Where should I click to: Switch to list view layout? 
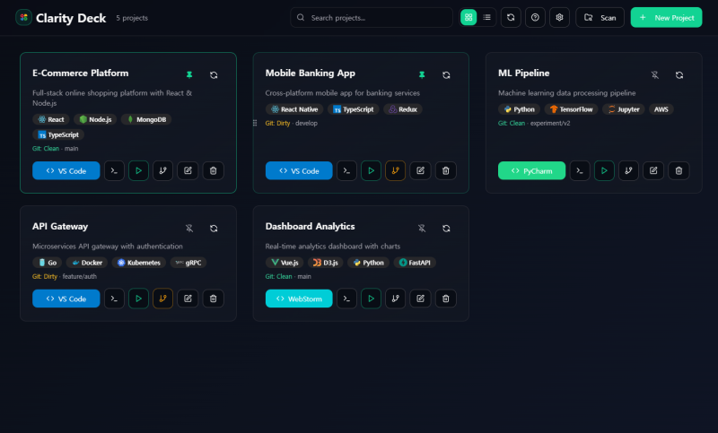pos(486,17)
